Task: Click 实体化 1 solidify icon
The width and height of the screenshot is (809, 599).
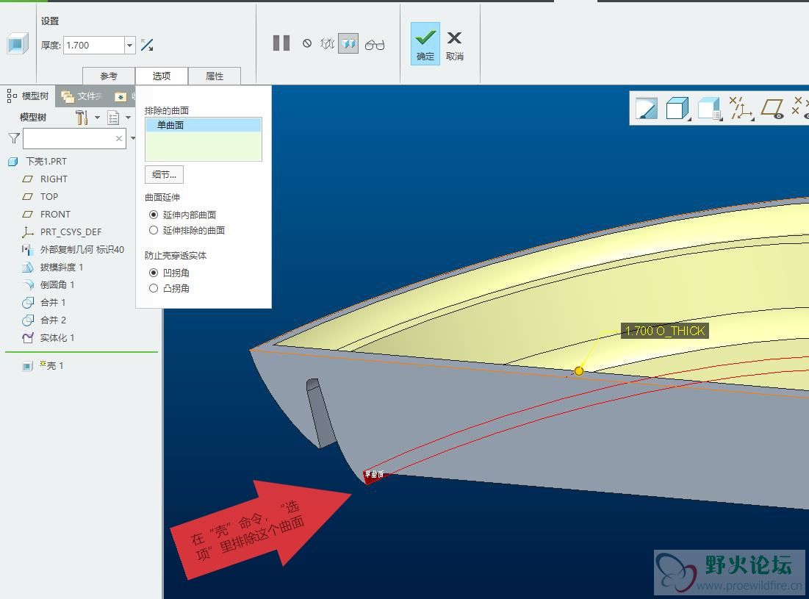Action: 27,338
